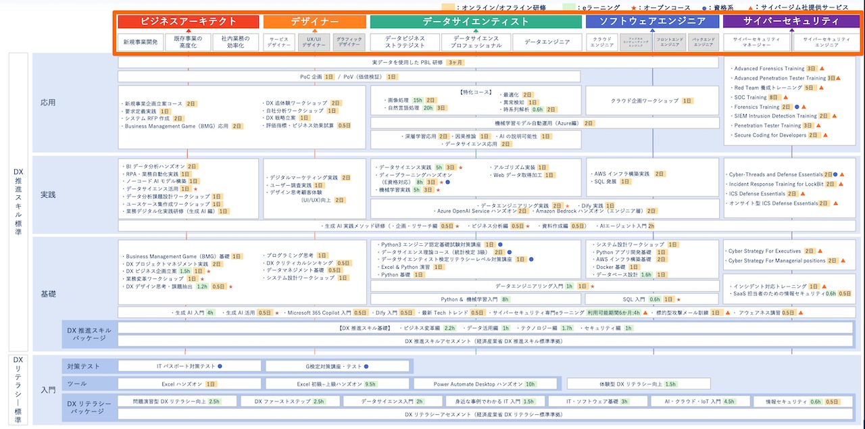
Task: Click データベース設計 course
Action: coord(615,275)
